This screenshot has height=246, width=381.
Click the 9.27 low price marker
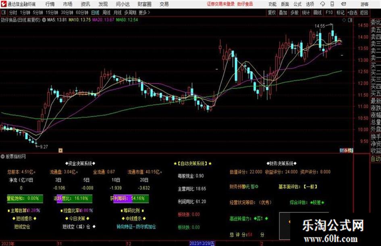click(44, 147)
